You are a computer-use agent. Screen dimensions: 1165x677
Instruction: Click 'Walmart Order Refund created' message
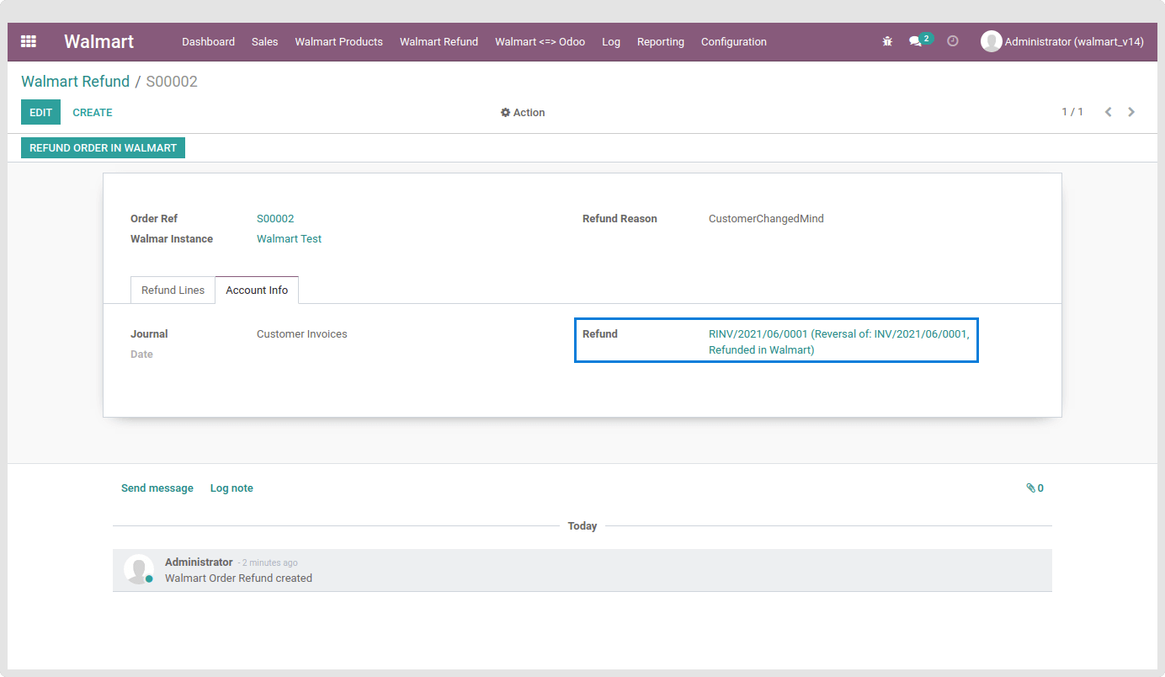238,578
